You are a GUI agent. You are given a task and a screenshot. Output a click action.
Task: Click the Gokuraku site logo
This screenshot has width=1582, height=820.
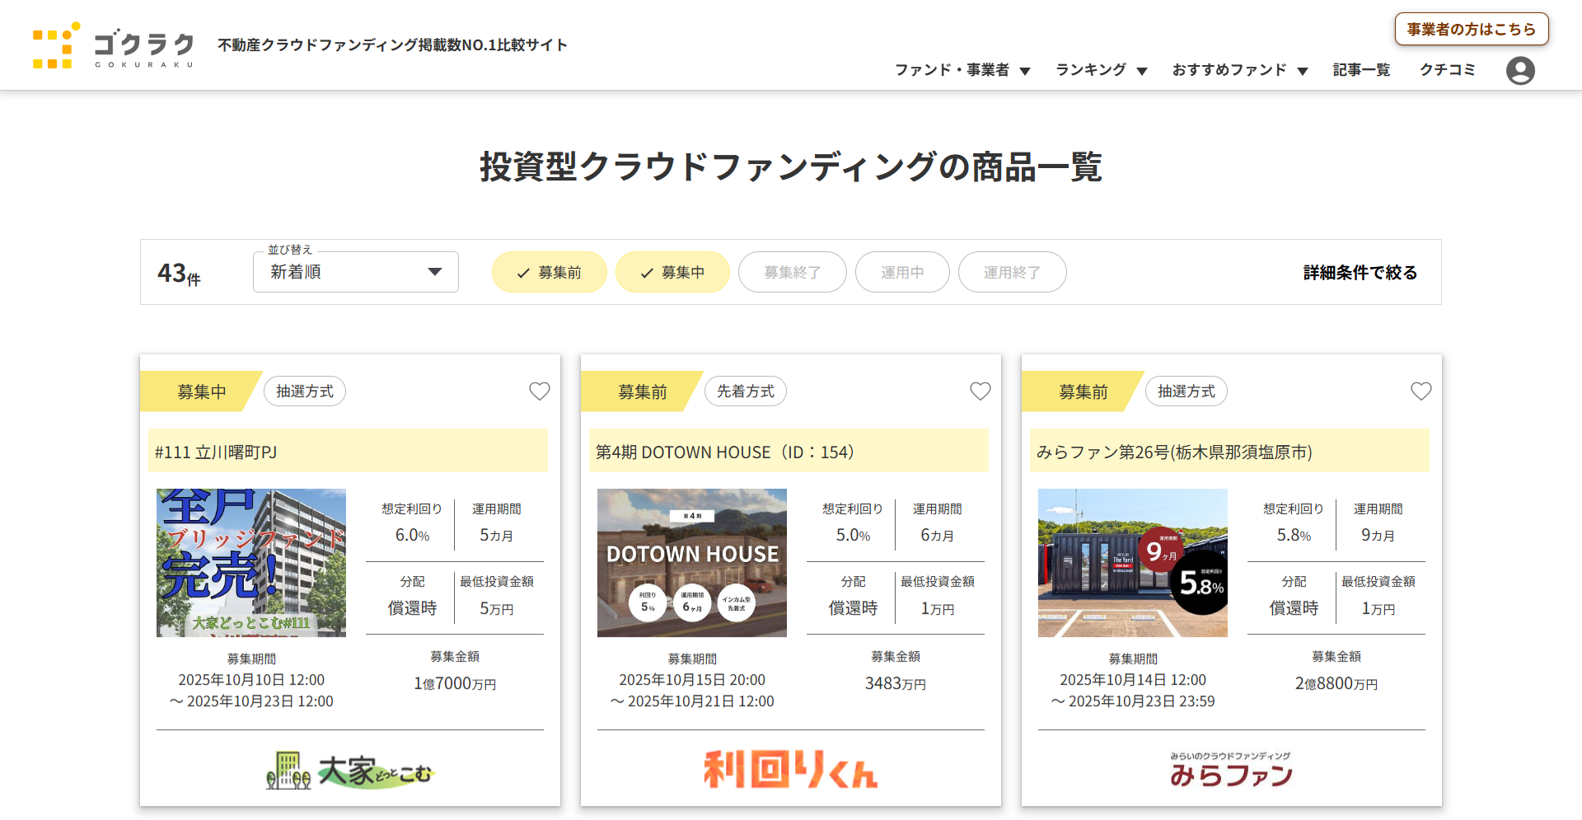tap(113, 46)
